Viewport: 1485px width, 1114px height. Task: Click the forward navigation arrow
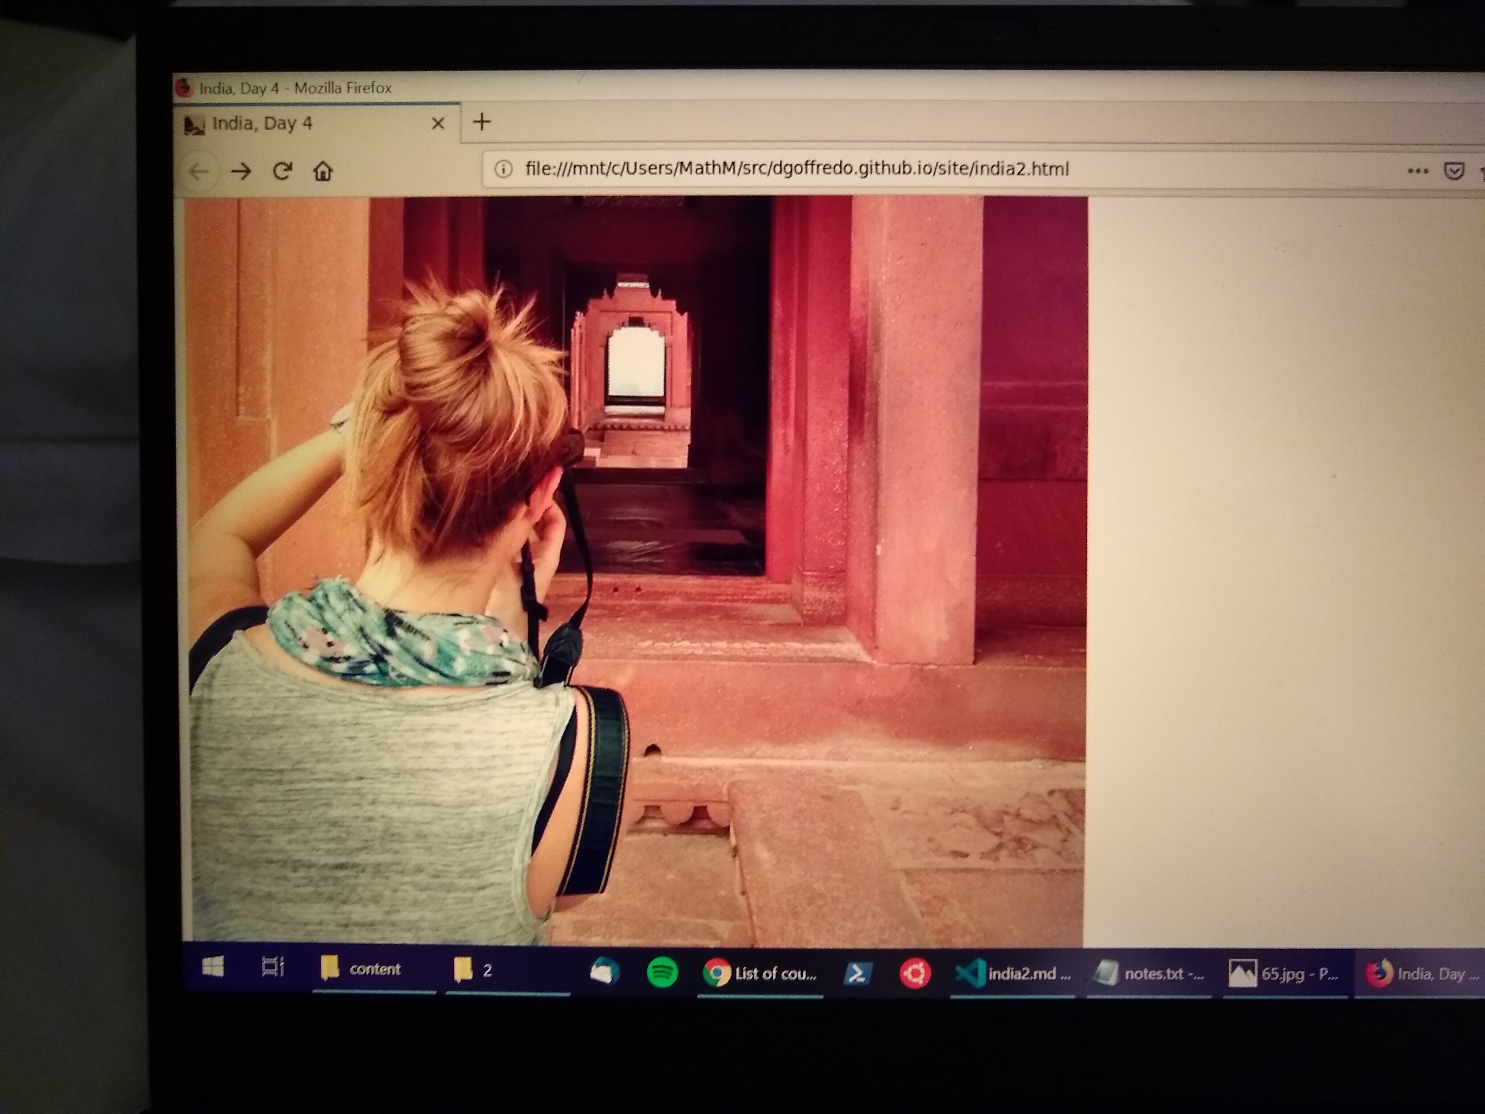click(x=240, y=171)
